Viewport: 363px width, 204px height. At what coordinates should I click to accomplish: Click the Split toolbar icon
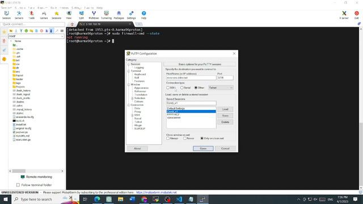click(x=82, y=15)
